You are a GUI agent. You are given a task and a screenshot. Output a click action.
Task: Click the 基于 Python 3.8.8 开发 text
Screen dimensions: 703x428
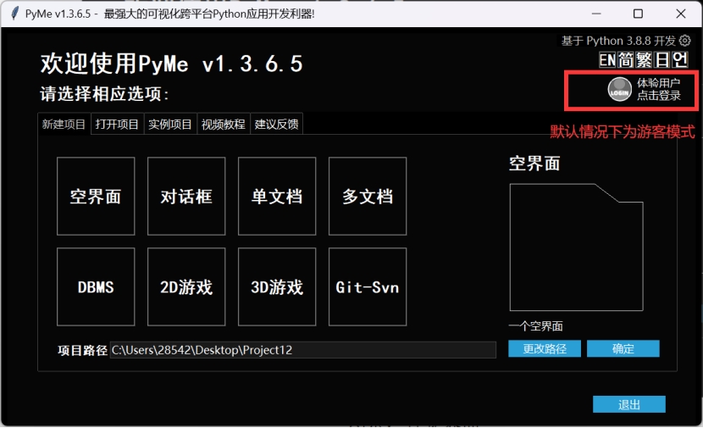tap(618, 41)
